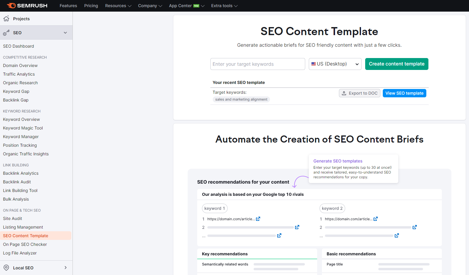Click 'Page title' row
This screenshot has width=469, height=275.
click(382, 266)
